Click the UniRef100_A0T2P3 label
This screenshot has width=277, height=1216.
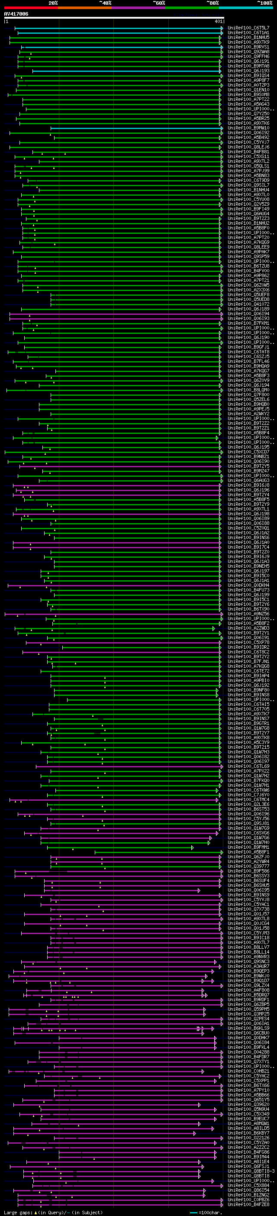249,85
